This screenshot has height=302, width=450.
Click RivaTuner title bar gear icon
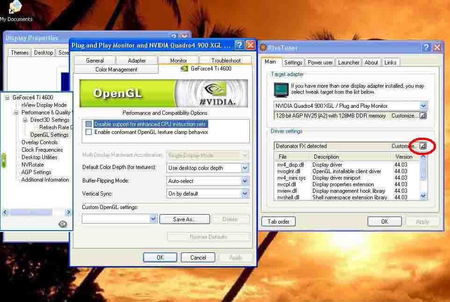263,48
